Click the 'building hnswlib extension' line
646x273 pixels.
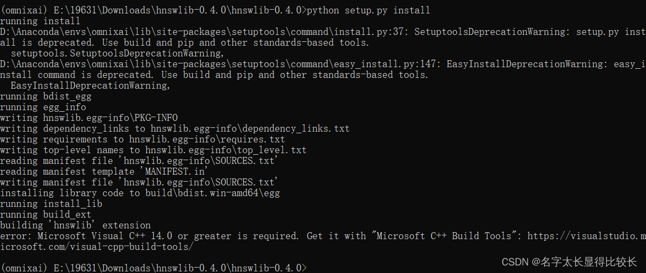(x=75, y=225)
